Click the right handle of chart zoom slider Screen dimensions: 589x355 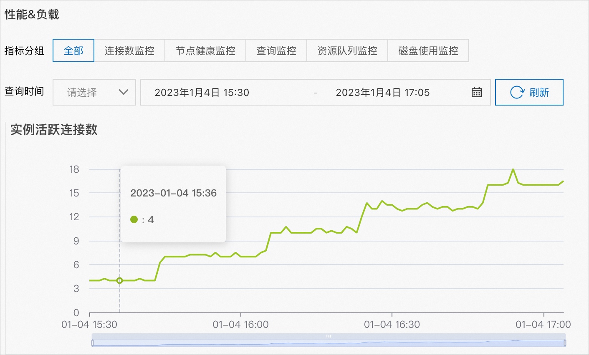point(565,343)
